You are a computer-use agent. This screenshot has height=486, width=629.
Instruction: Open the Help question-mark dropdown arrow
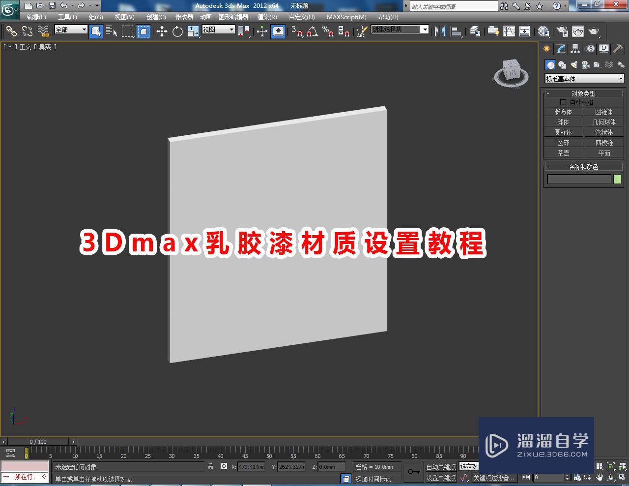566,6
